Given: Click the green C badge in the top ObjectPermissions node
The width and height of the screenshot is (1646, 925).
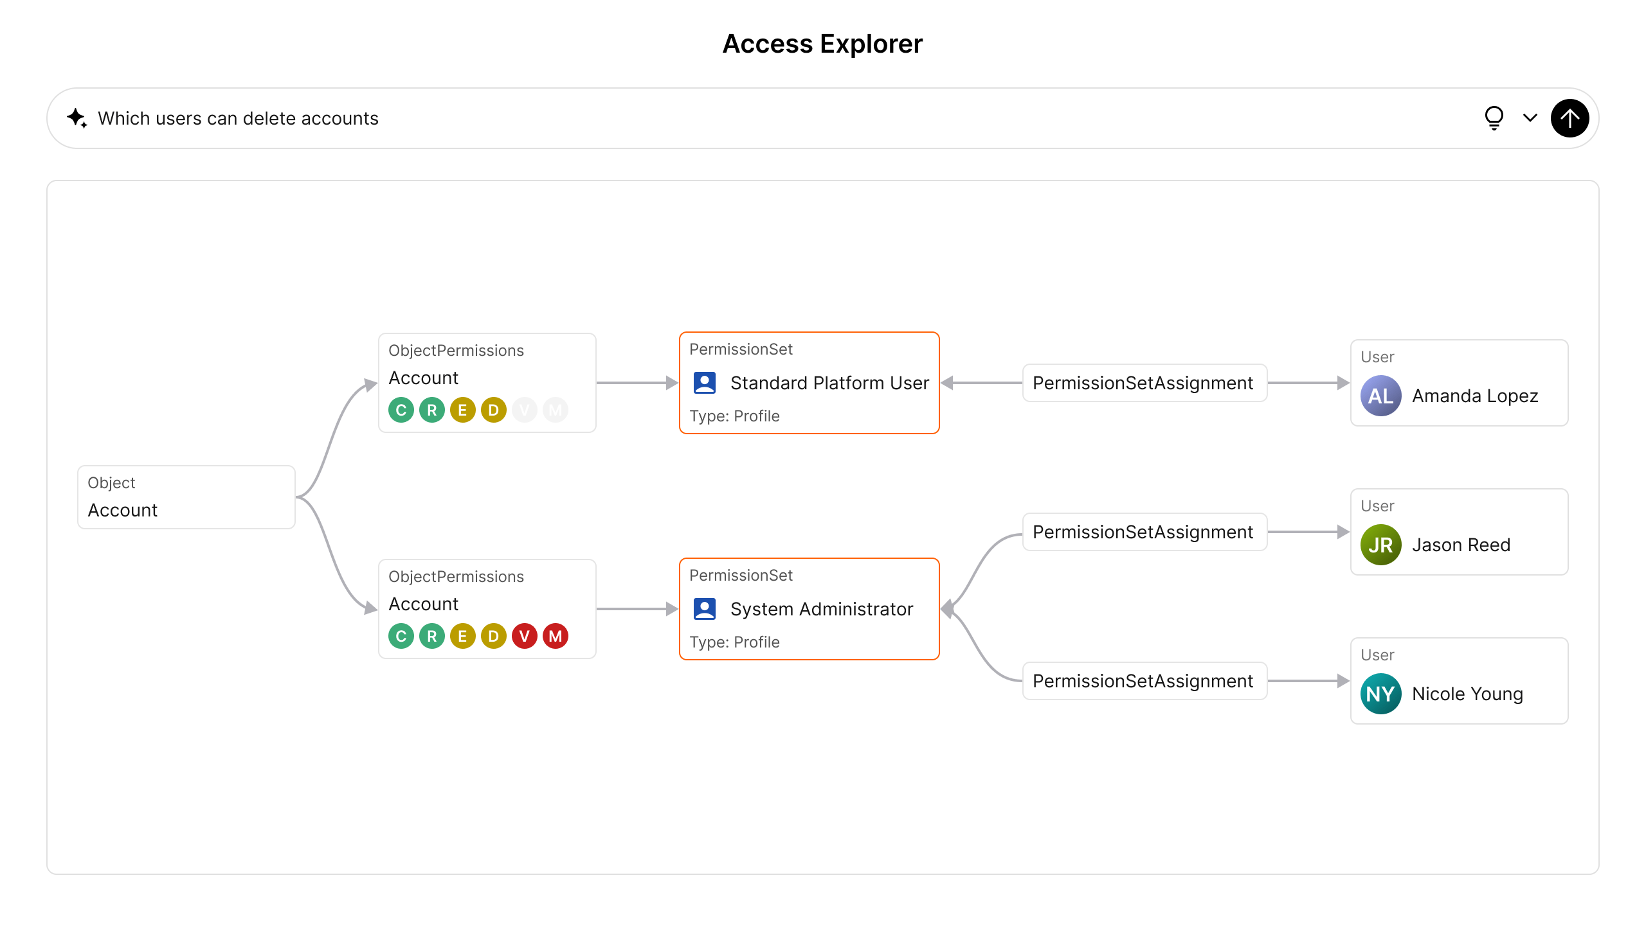Looking at the screenshot, I should click(x=401, y=410).
